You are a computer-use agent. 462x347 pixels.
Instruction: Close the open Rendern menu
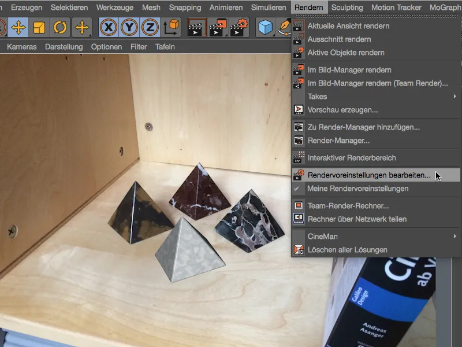309,8
